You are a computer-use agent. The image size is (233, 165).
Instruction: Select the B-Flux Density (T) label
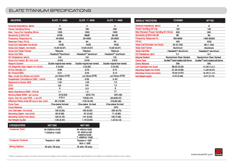17,70
